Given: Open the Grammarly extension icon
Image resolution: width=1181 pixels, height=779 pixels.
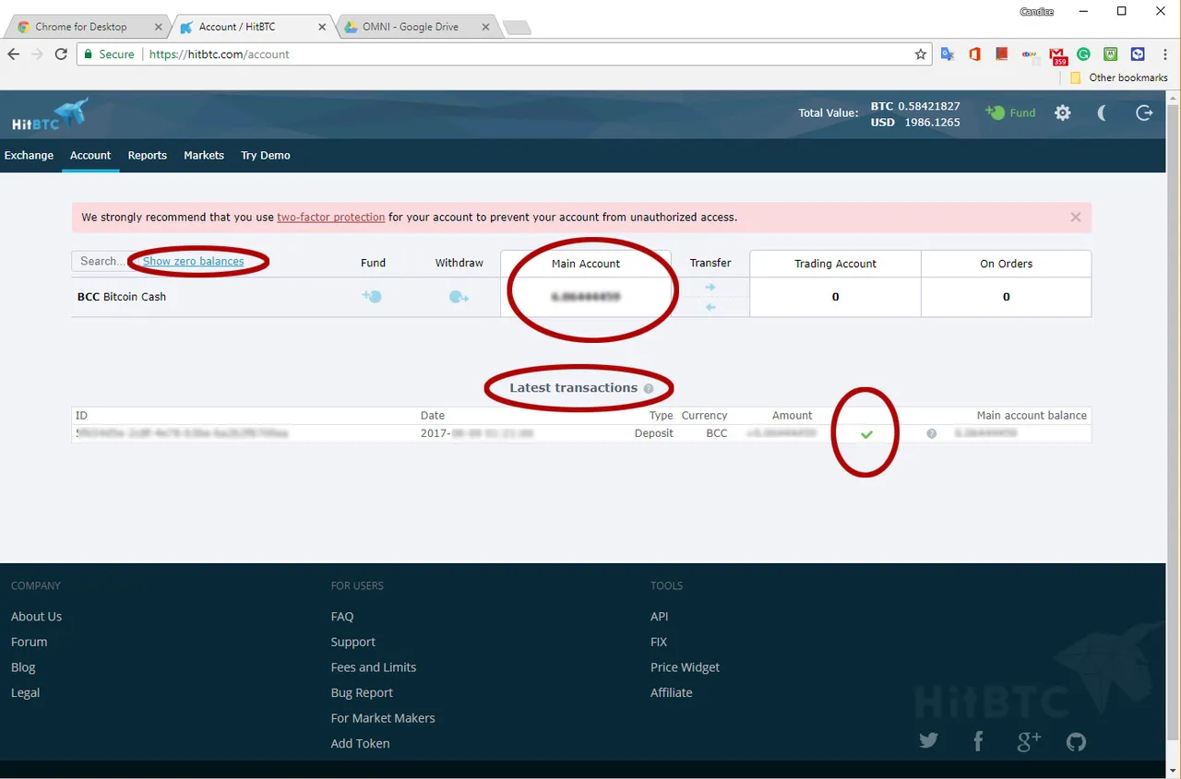Looking at the screenshot, I should pyautogui.click(x=1083, y=54).
